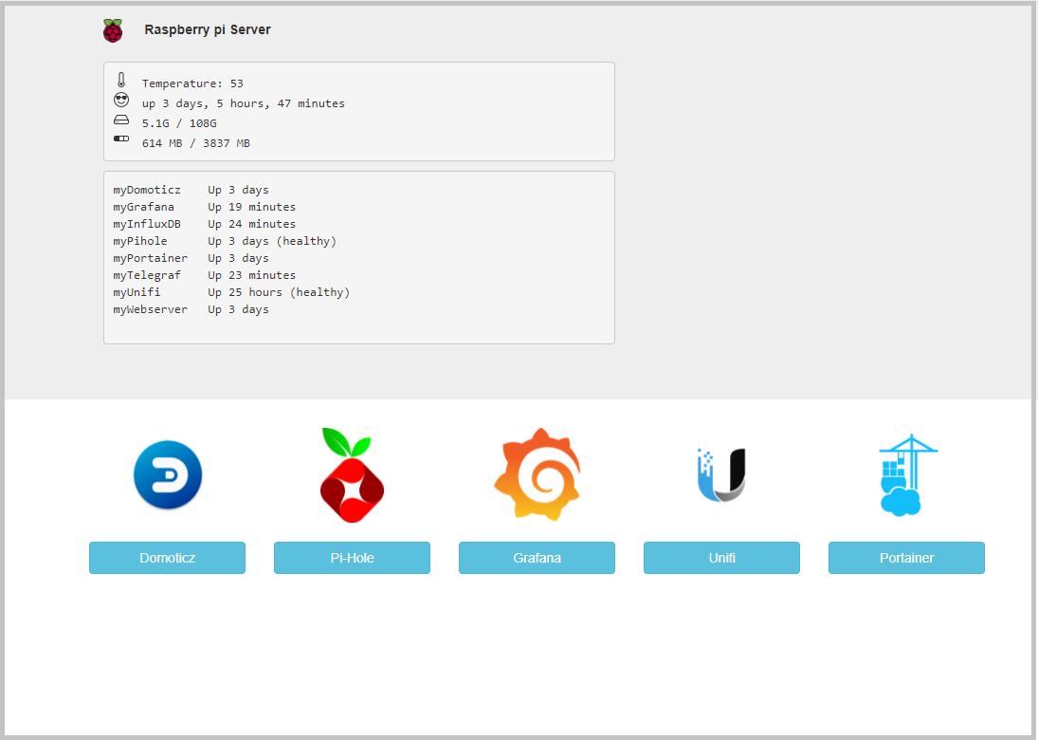The image size is (1038, 740).
Task: Click the memory usage bar icon
Action: [x=121, y=139]
